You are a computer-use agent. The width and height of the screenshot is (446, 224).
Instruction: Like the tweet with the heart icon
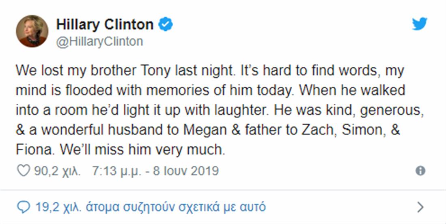coord(23,171)
